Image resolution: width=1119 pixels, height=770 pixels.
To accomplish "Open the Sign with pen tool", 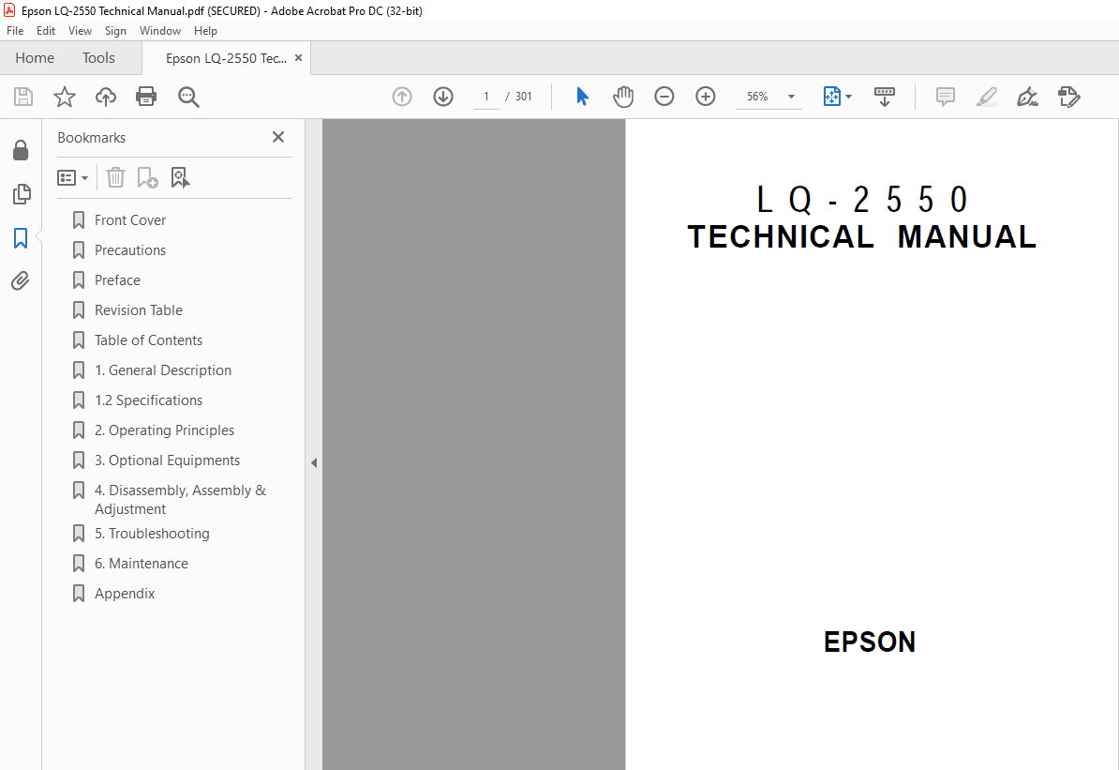I will click(1027, 96).
